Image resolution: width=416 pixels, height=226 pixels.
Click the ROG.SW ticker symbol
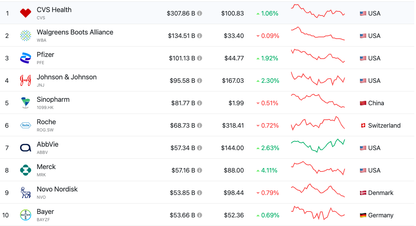(x=45, y=130)
